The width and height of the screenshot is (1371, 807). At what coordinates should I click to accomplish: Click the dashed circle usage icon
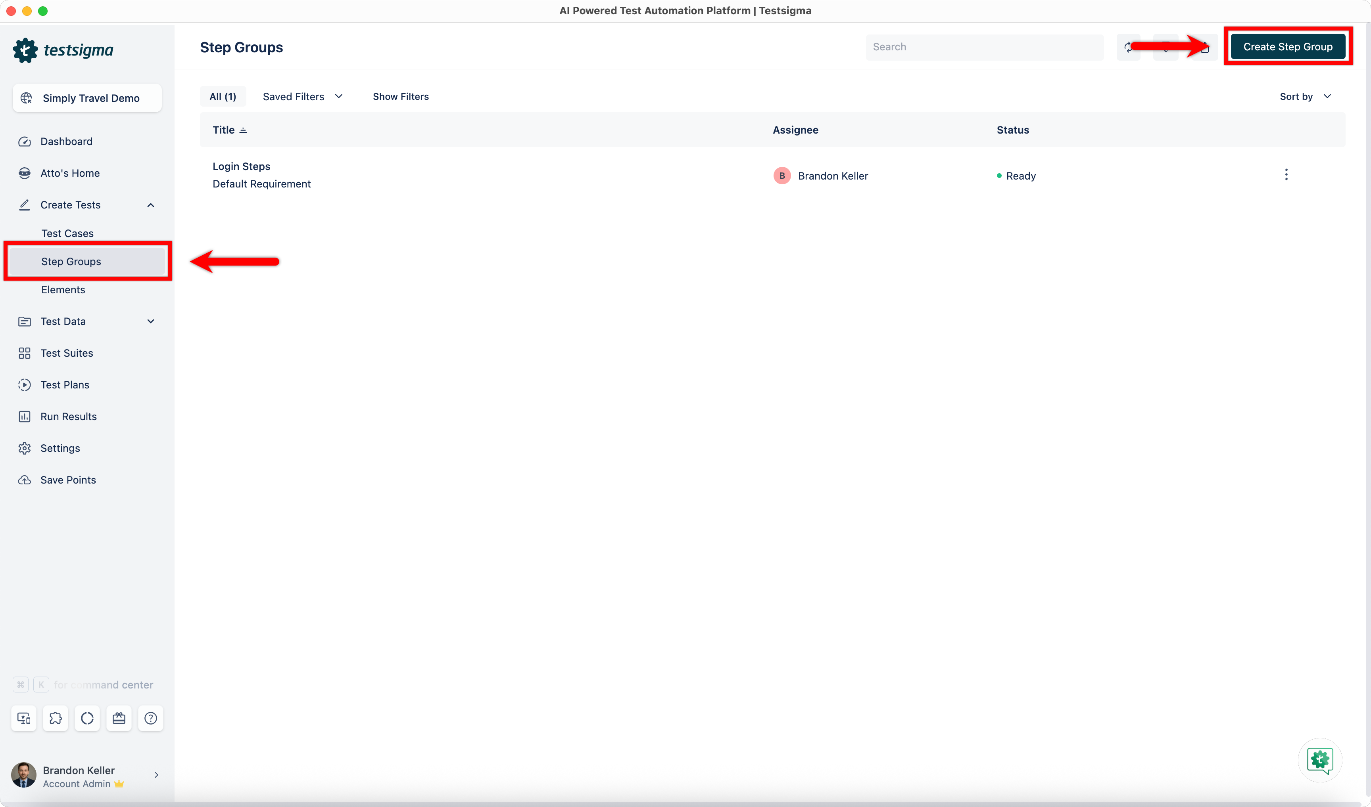tap(87, 718)
